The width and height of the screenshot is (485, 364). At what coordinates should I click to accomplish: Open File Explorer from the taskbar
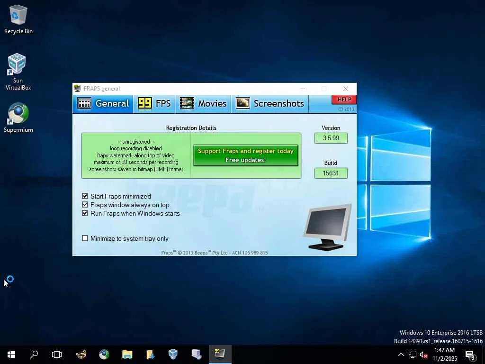[127, 355]
